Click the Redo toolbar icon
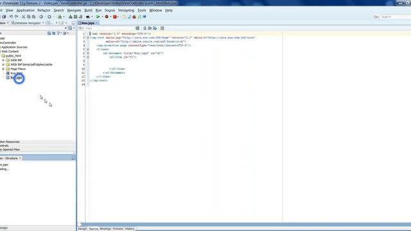 coord(17,17)
